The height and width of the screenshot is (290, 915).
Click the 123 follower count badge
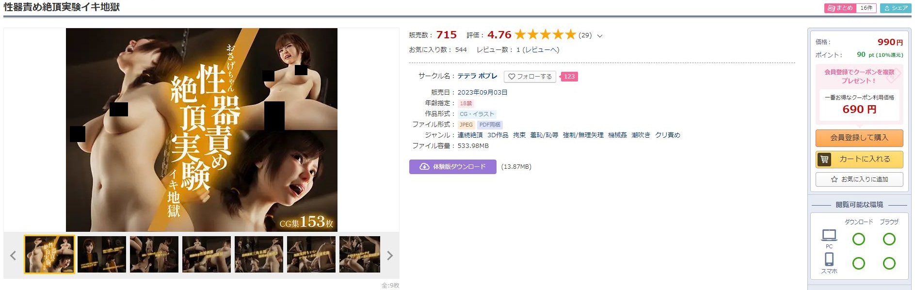(569, 77)
